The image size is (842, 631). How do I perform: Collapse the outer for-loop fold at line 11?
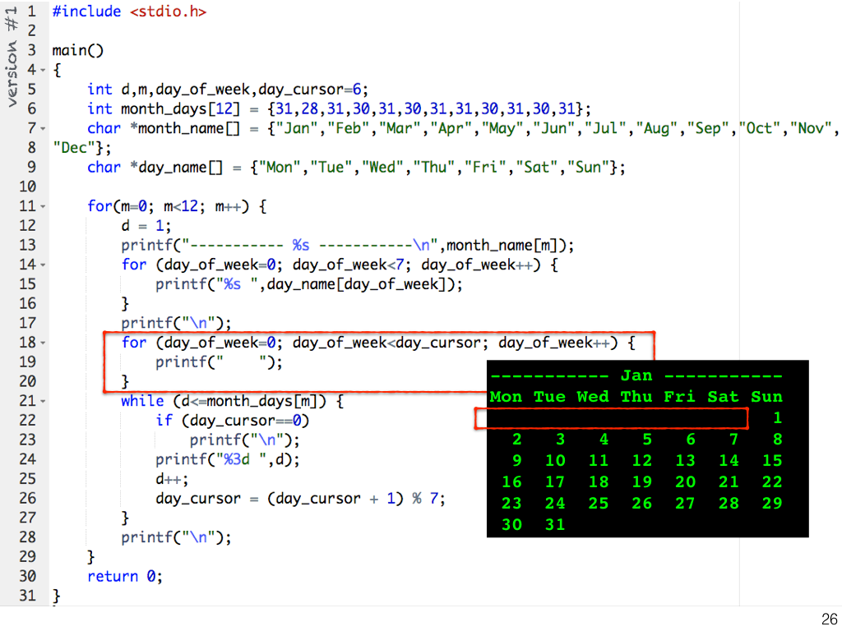[42, 207]
